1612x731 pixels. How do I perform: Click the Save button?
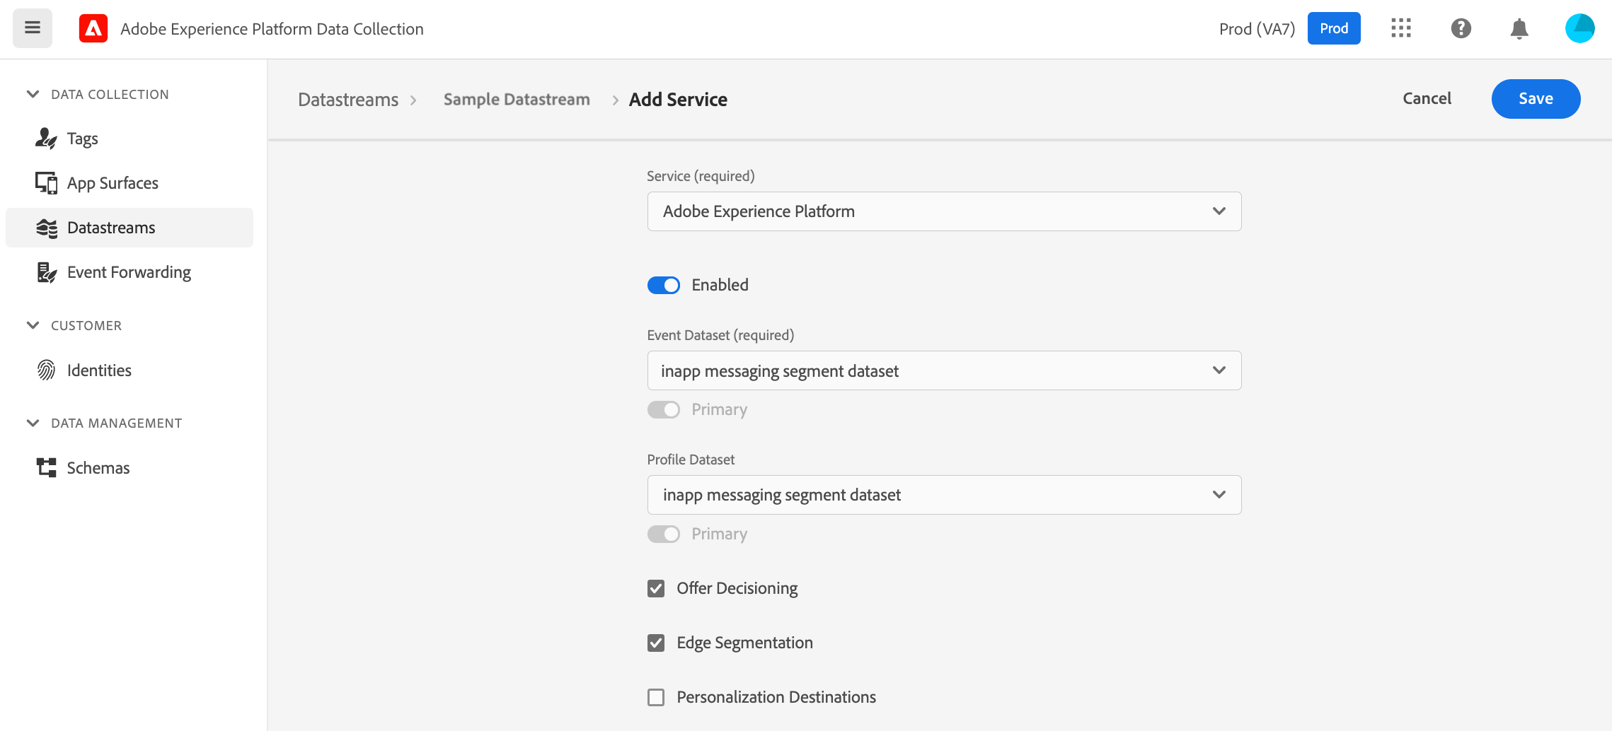pyautogui.click(x=1536, y=99)
